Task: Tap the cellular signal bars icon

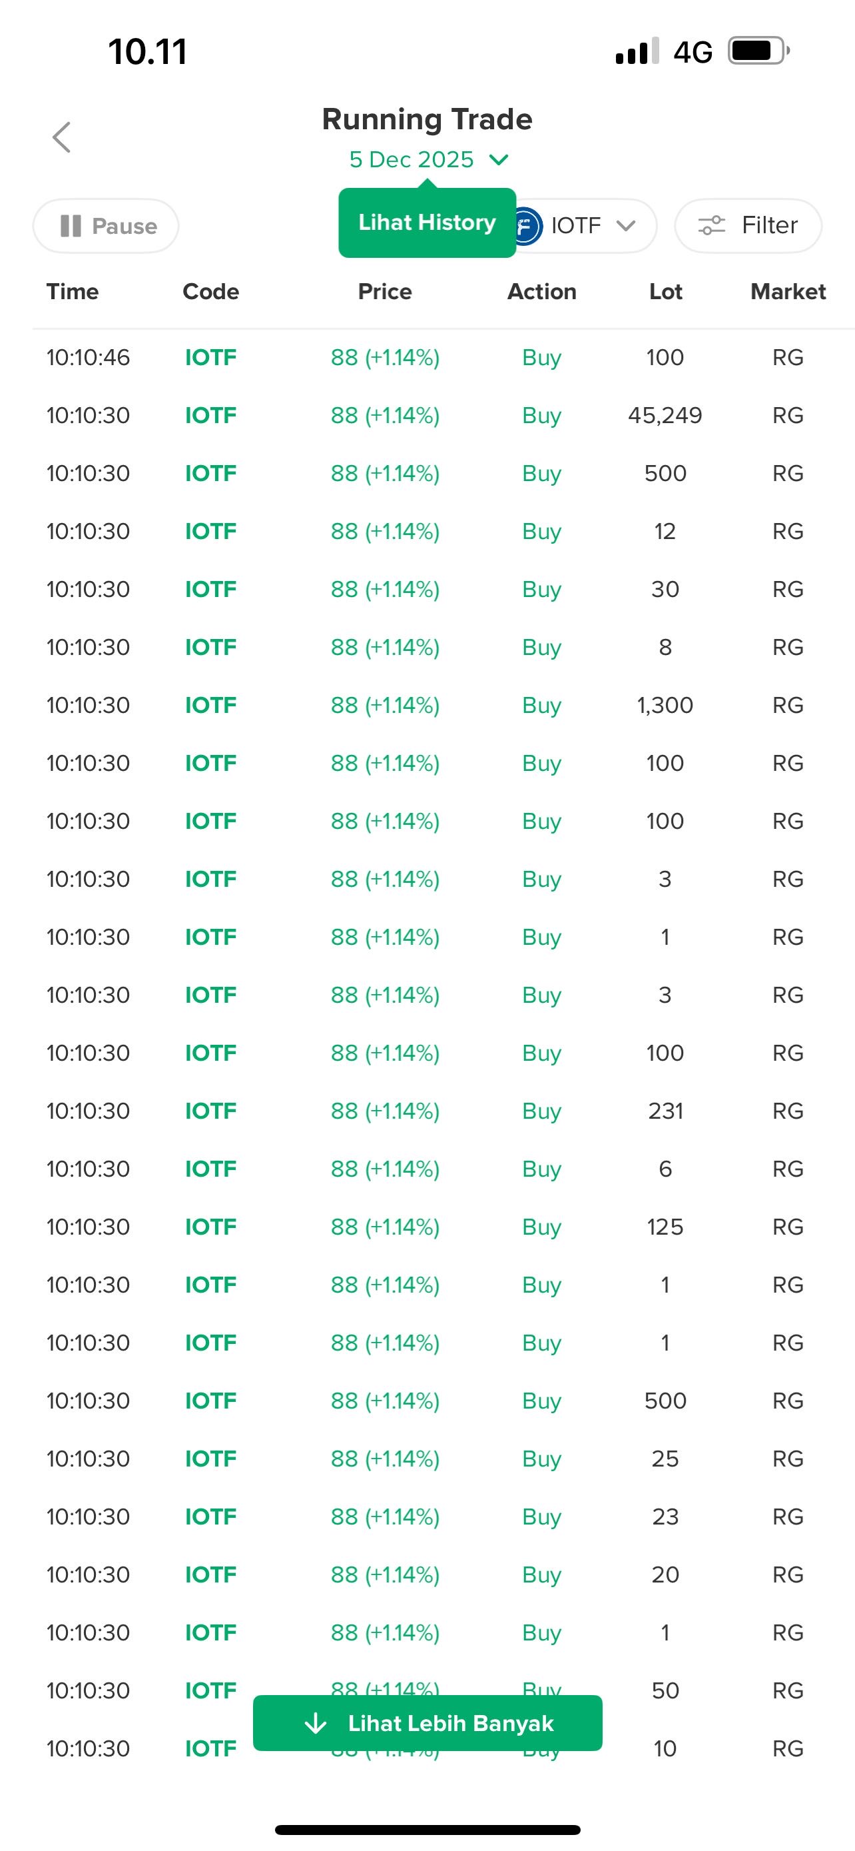Action: coord(637,52)
